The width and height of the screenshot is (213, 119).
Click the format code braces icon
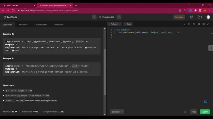point(189,24)
